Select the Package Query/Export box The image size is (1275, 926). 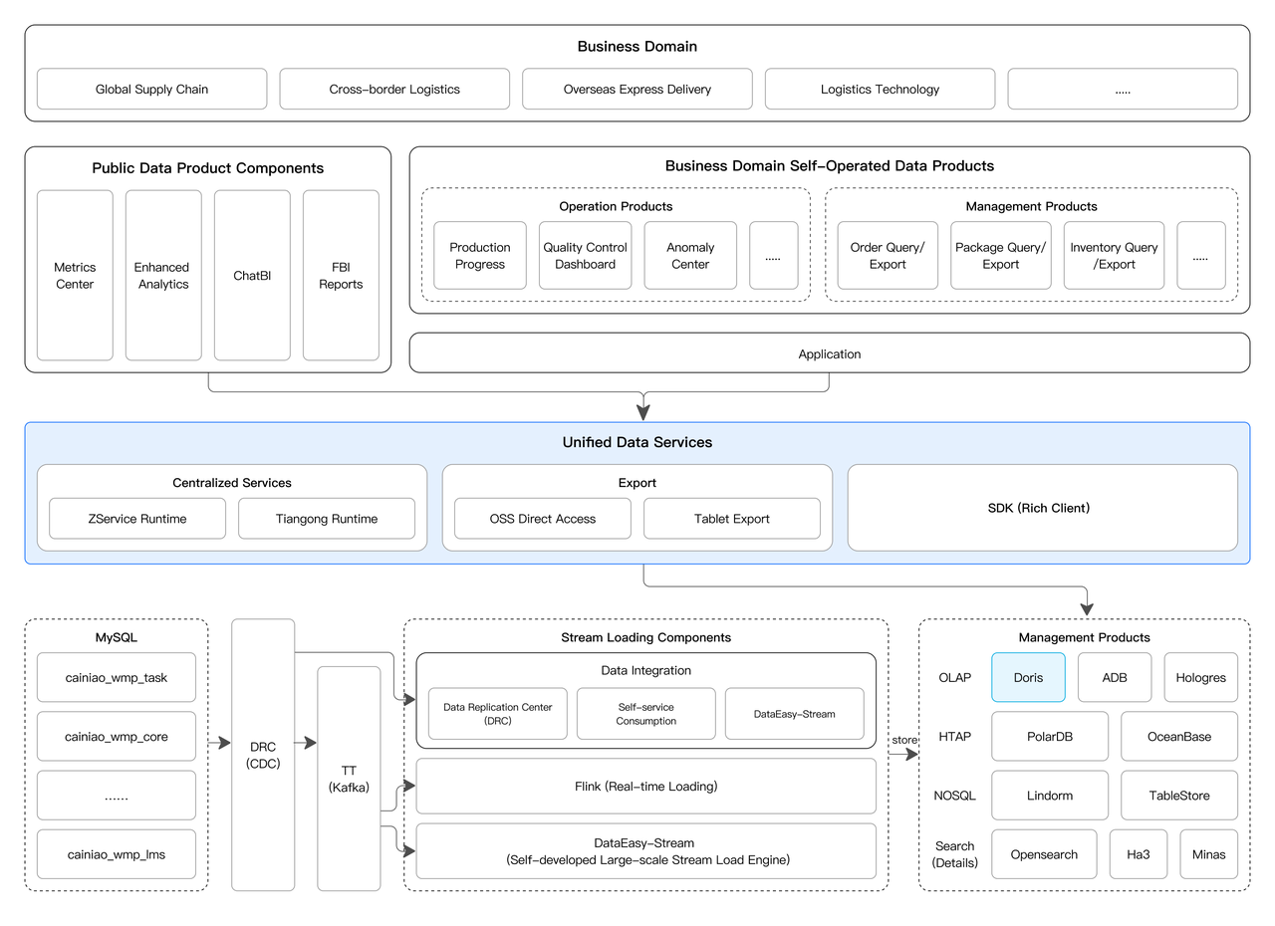[x=1000, y=256]
